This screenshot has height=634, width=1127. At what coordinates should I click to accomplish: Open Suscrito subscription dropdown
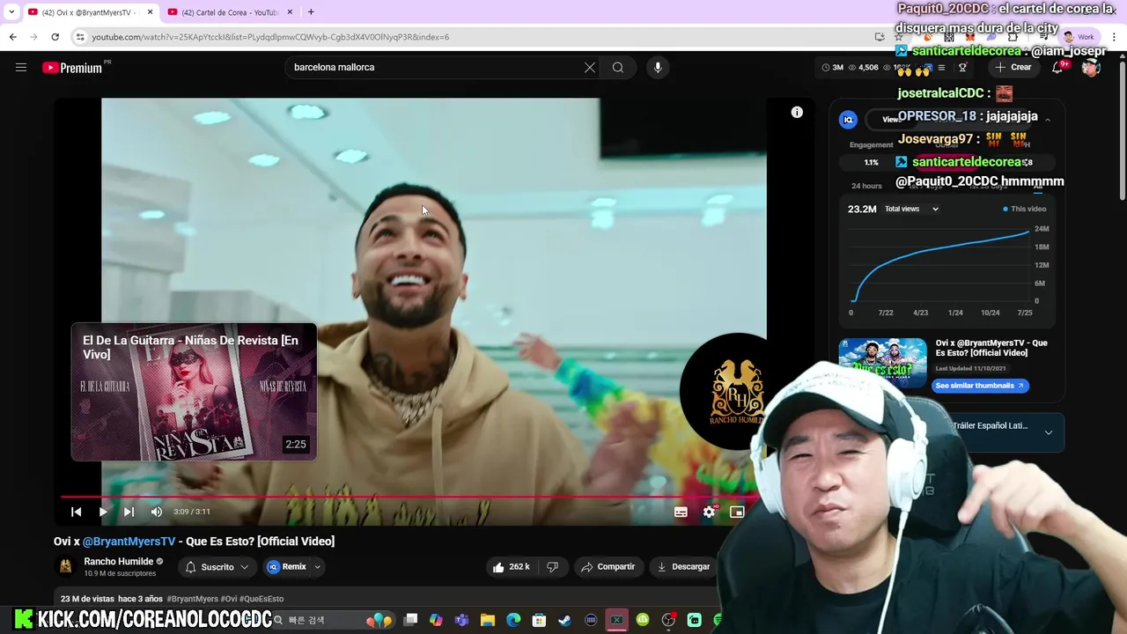coord(217,567)
